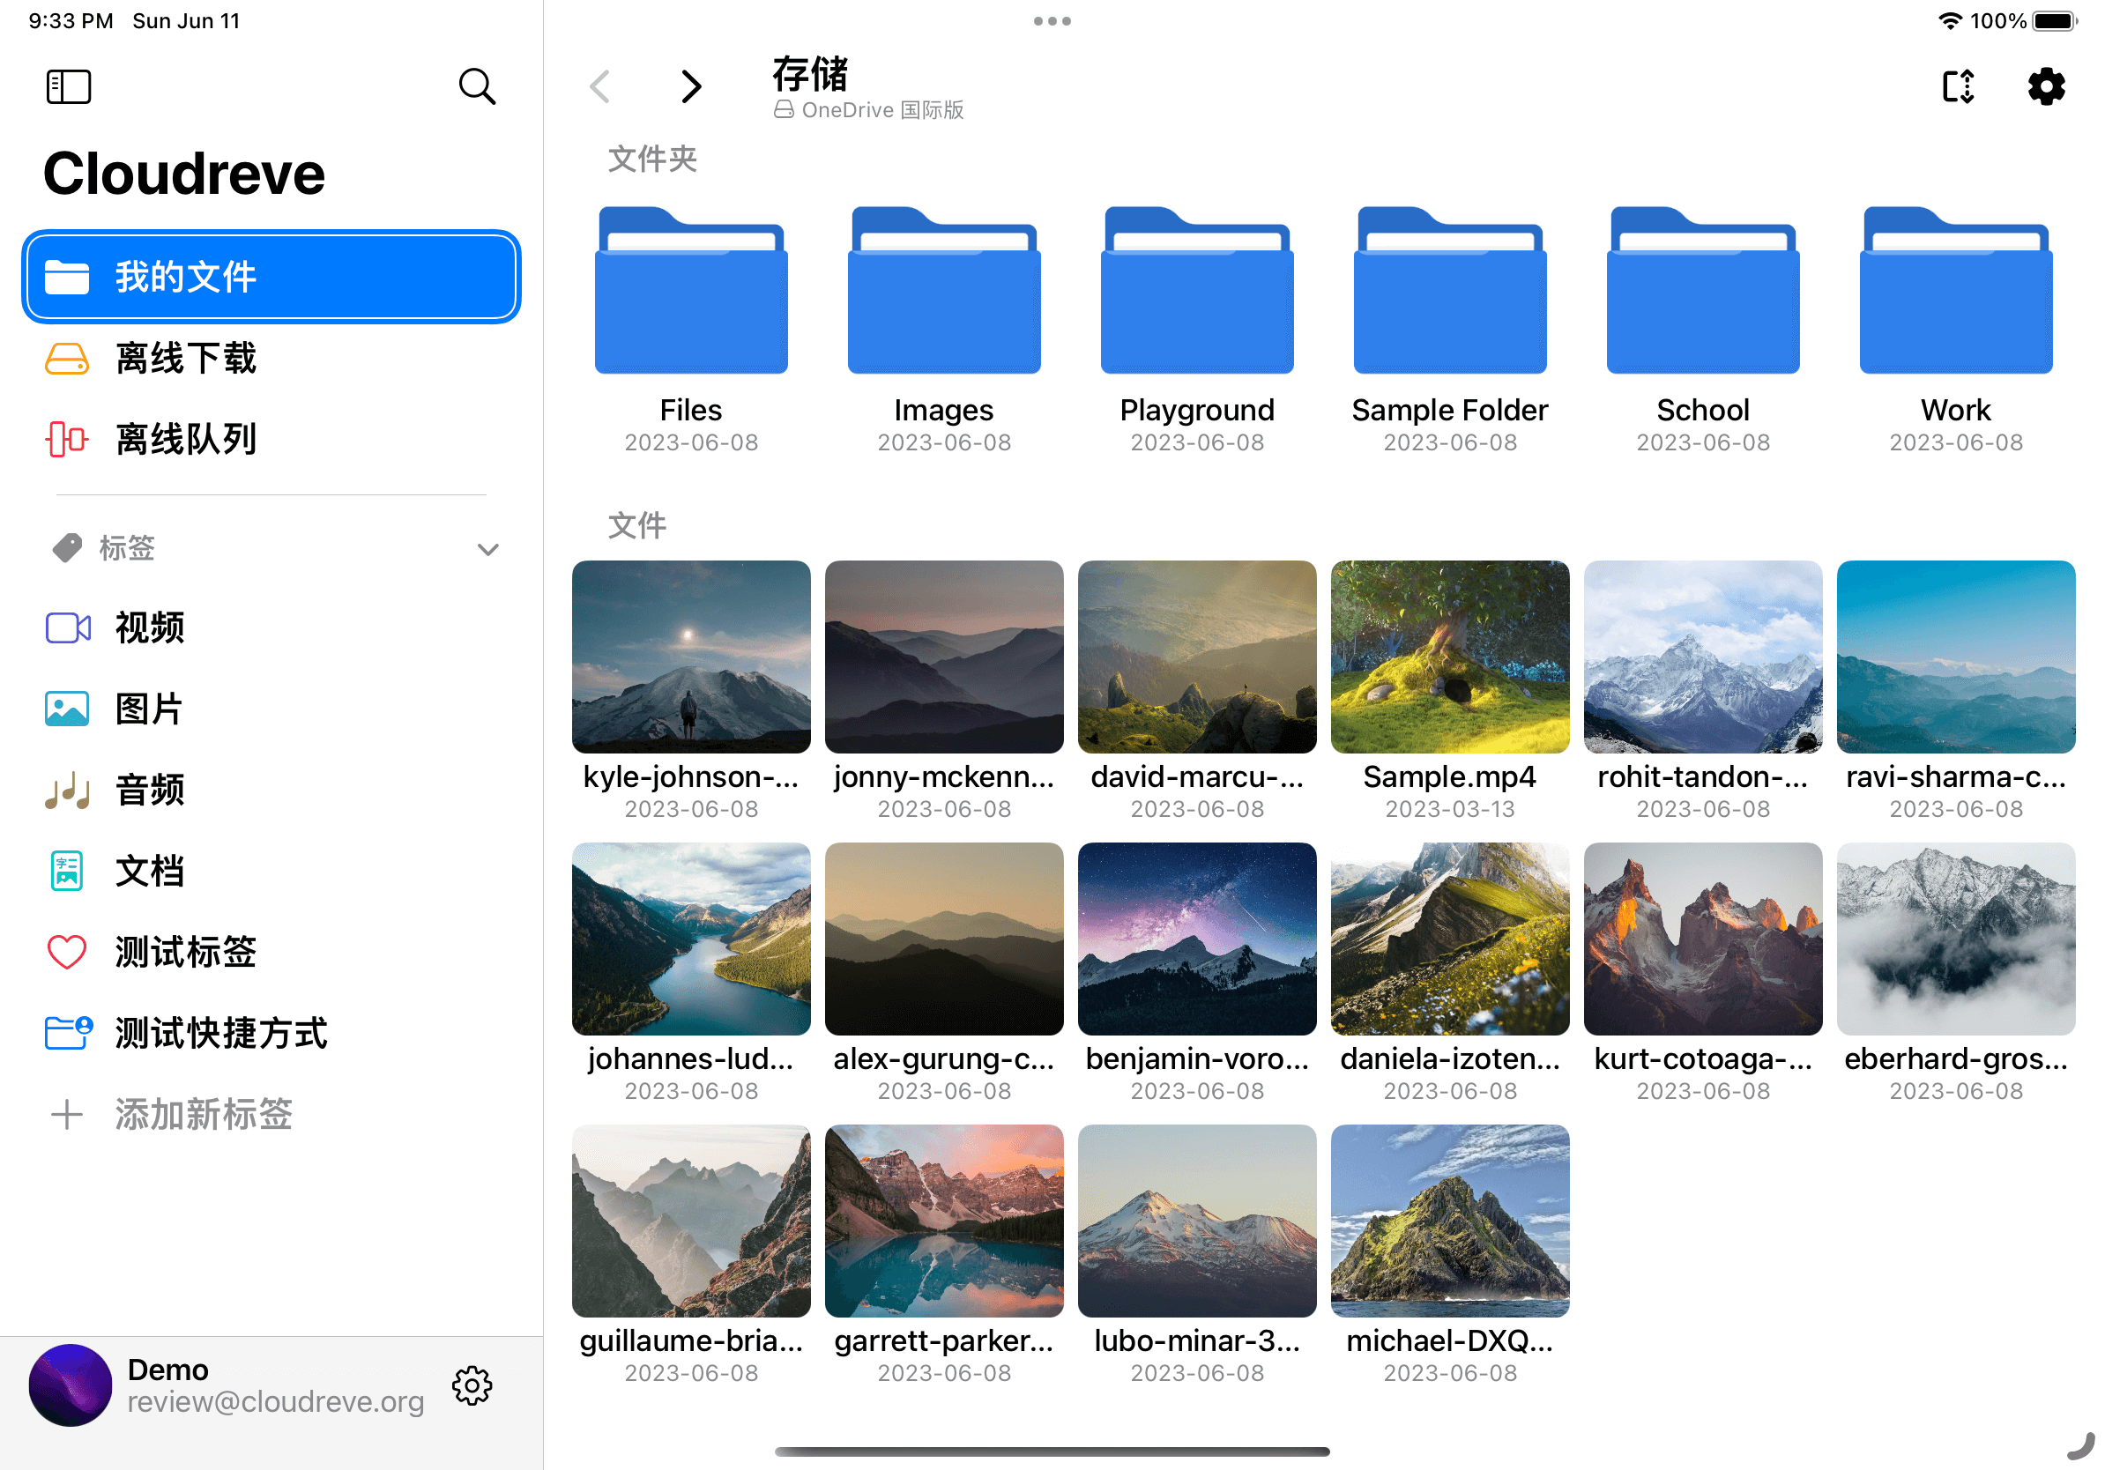The image size is (2105, 1470).
Task: Open benjamin-voro night sky thumbnail
Action: click(1197, 939)
